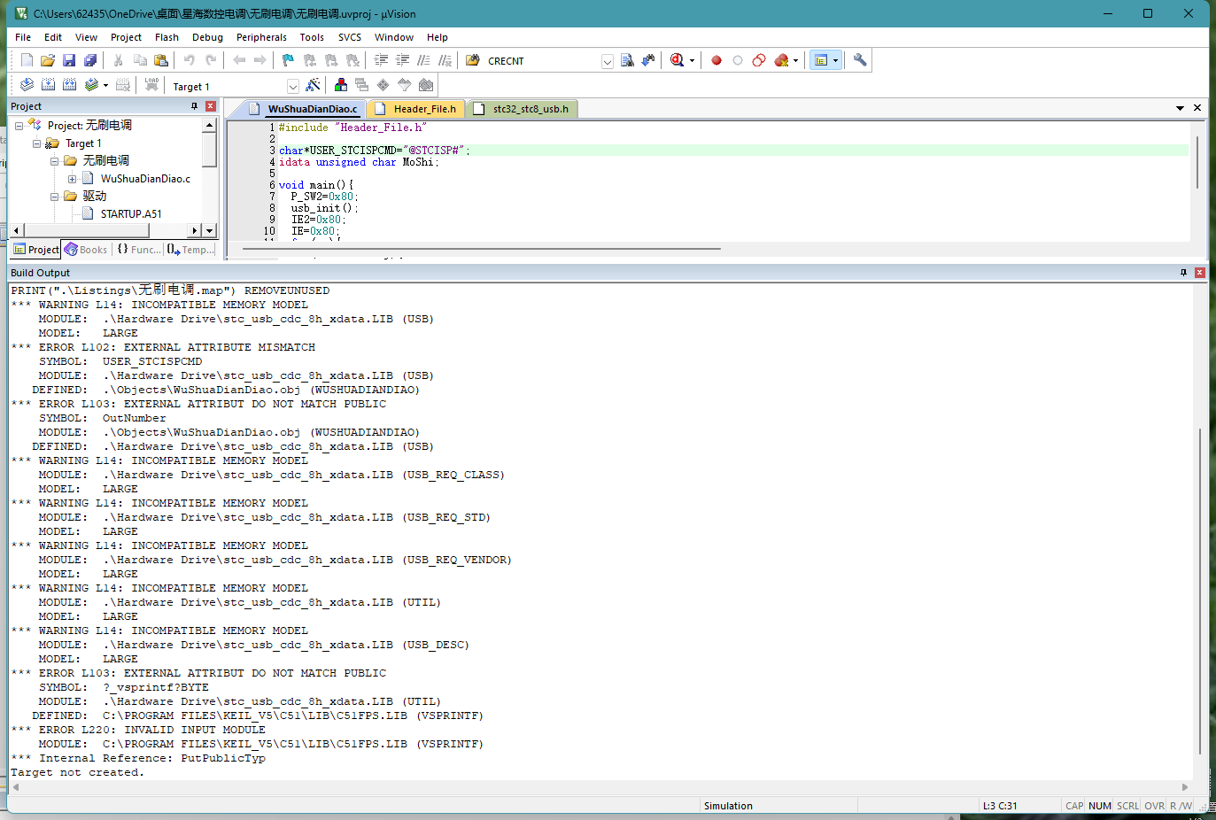The width and height of the screenshot is (1216, 820).
Task: Close the Project panel
Action: pyautogui.click(x=211, y=106)
